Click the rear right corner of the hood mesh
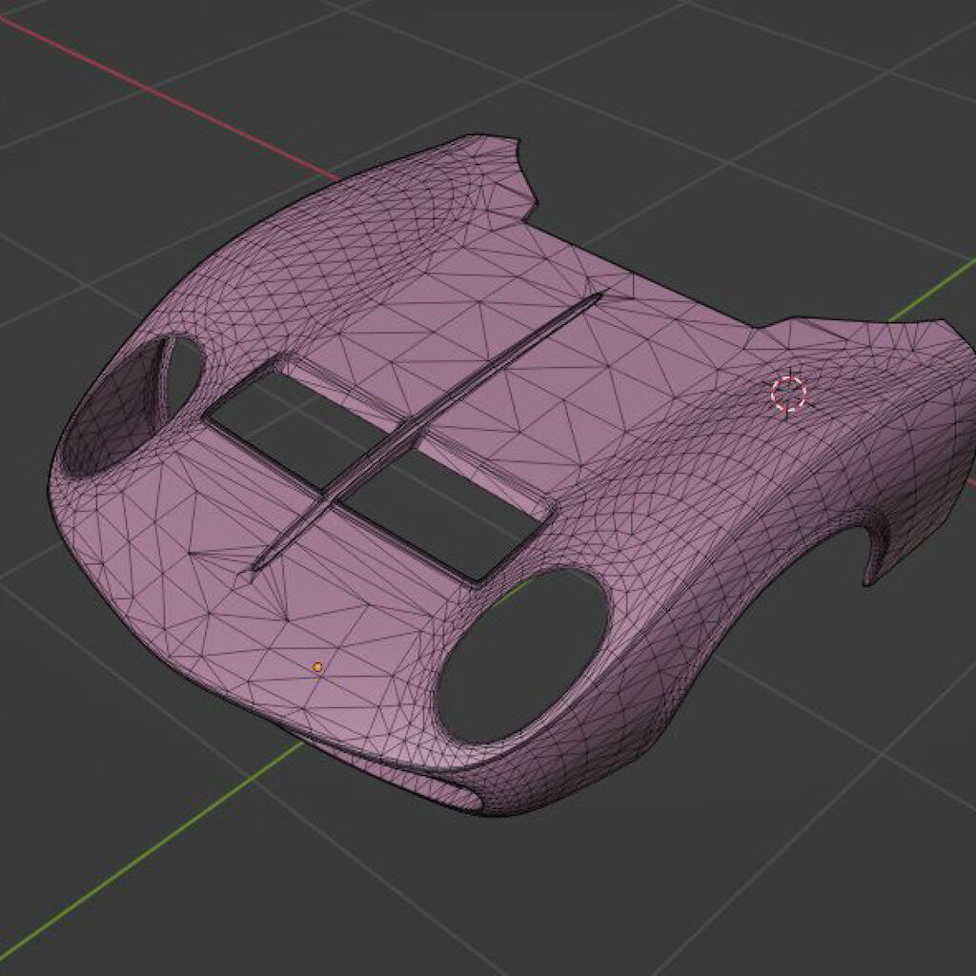Screen dimensions: 976x976 [x=953, y=329]
